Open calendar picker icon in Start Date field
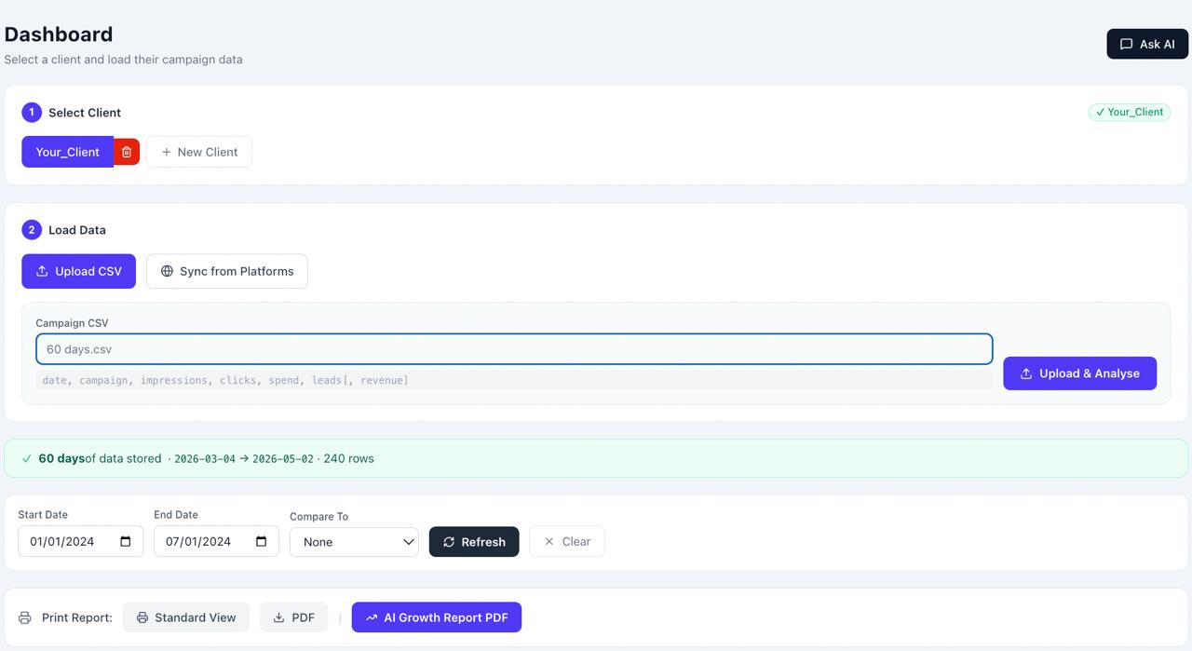This screenshot has width=1192, height=651. pyautogui.click(x=126, y=541)
